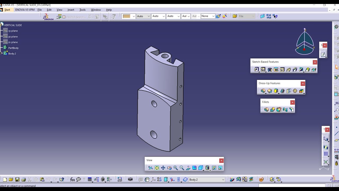Open the fill color dropdown swatch

[129, 16]
